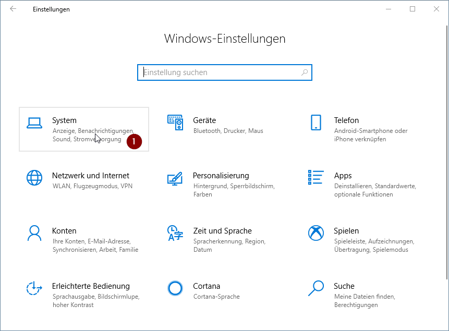Focus the Einstellung suchen field
This screenshot has height=331, width=449.
[x=225, y=72]
